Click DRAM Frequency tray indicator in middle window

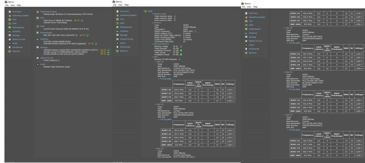tap(195, 31)
